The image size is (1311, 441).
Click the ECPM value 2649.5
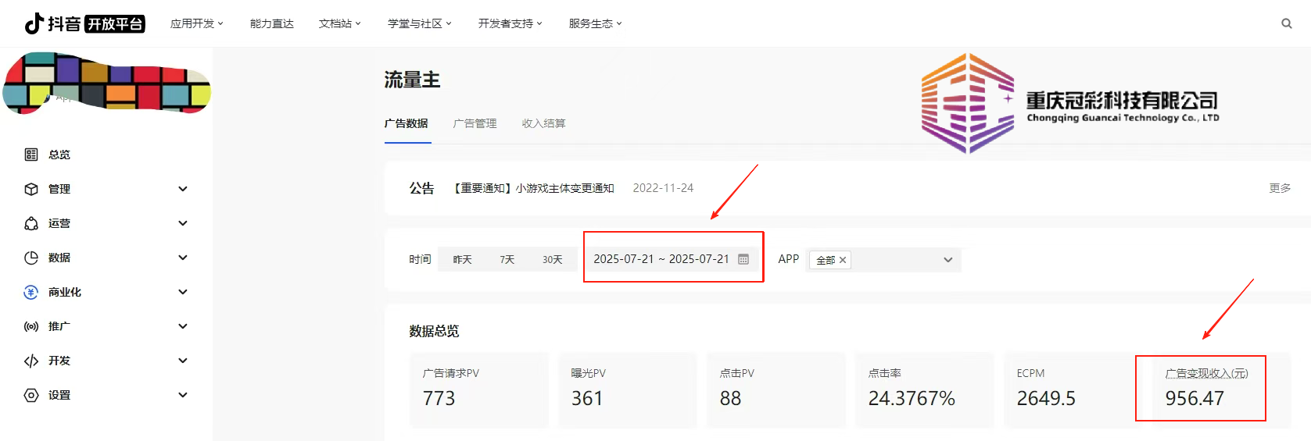tap(1046, 398)
